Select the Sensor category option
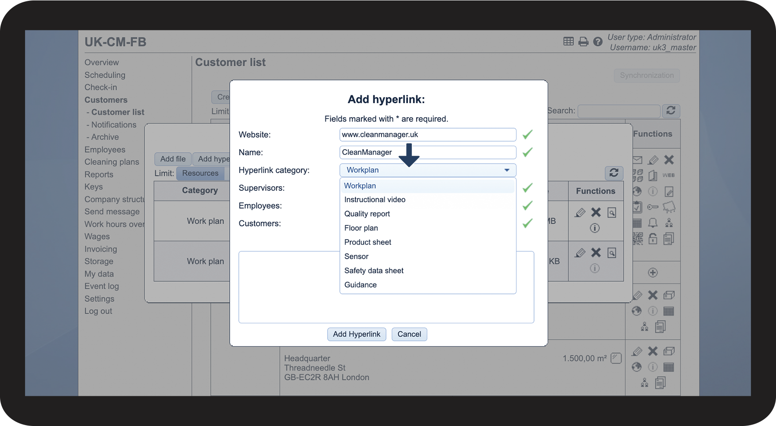Screen dimensions: 776x426 428,256
